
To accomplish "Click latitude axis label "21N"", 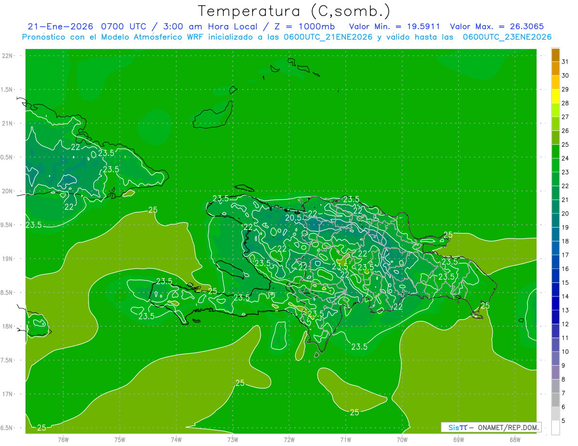I will [8, 123].
